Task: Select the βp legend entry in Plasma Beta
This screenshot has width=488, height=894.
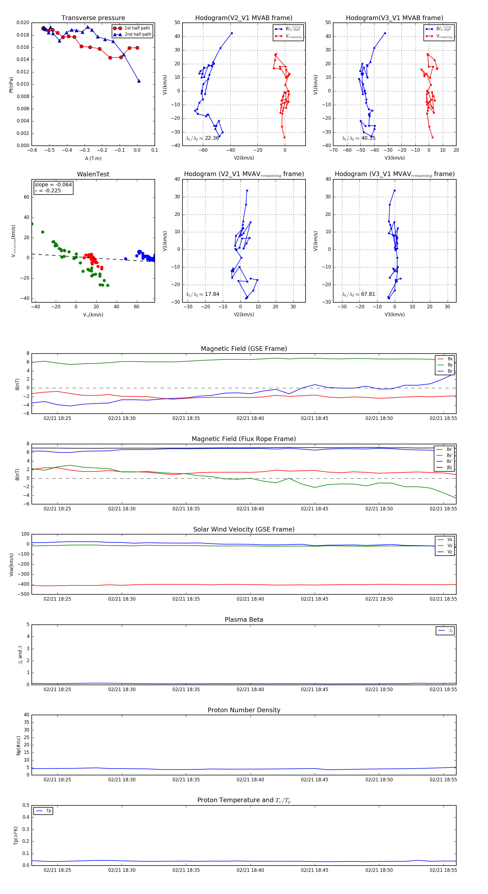Action: pyautogui.click(x=445, y=631)
